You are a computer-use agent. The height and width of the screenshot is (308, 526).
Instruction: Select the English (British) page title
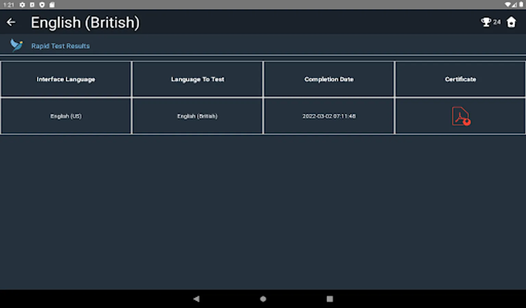pos(85,23)
